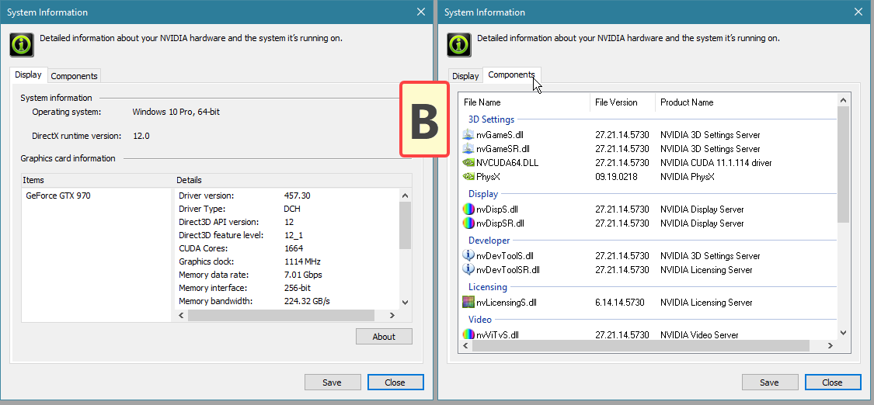
Task: Click the Licensing group header
Action: tap(487, 287)
